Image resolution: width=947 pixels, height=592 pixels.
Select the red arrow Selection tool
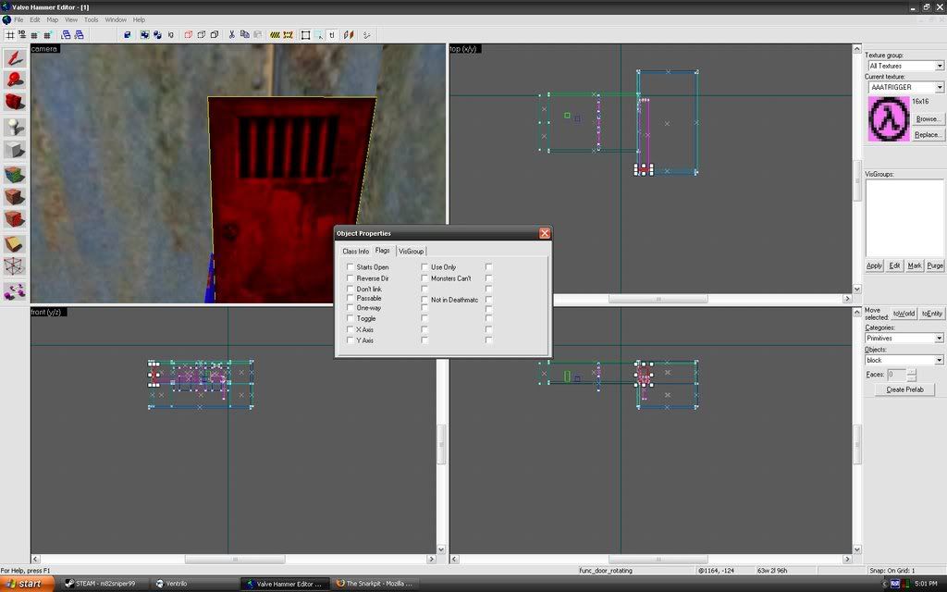coord(15,57)
